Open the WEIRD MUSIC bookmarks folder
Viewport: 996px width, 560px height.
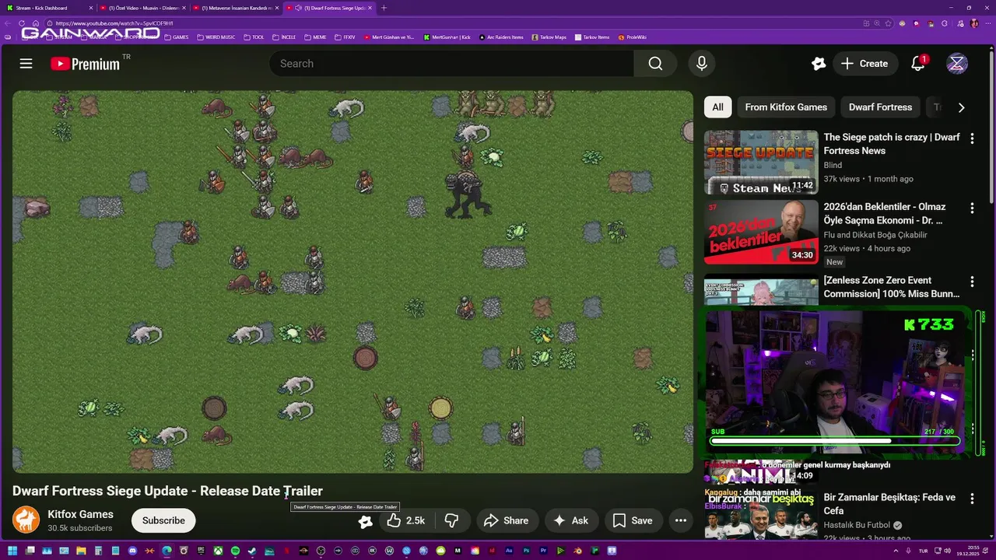[x=216, y=37]
